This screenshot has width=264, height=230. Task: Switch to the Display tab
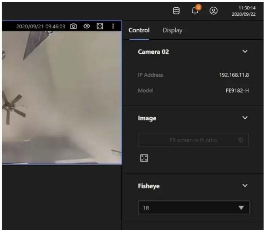pyautogui.click(x=172, y=31)
